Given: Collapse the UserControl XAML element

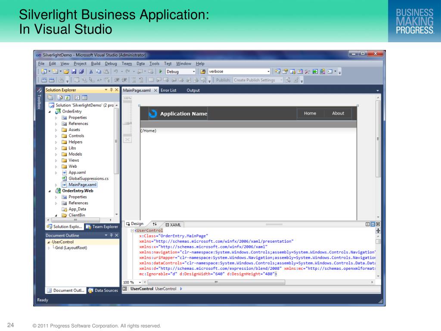Looking at the screenshot, I should point(132,231).
